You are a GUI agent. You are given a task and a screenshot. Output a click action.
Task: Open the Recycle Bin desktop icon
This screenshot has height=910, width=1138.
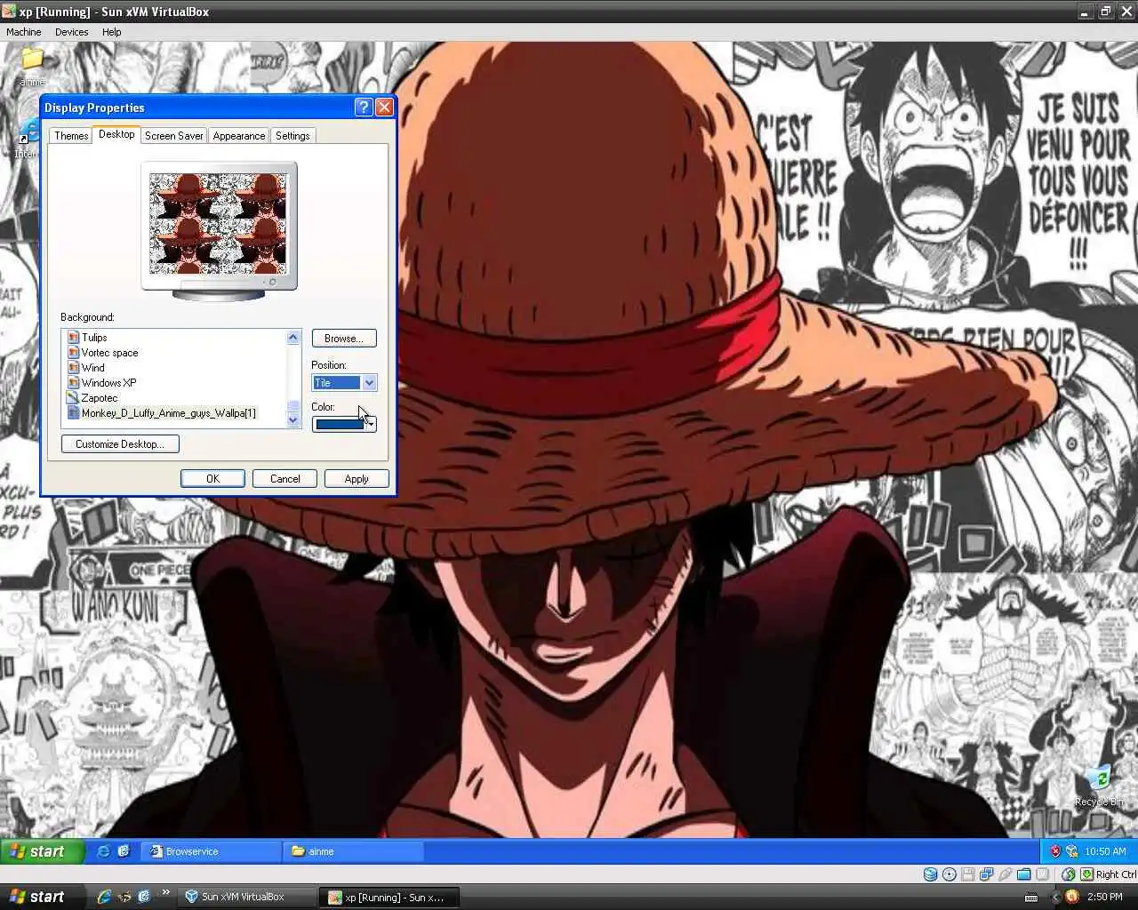point(1099,786)
